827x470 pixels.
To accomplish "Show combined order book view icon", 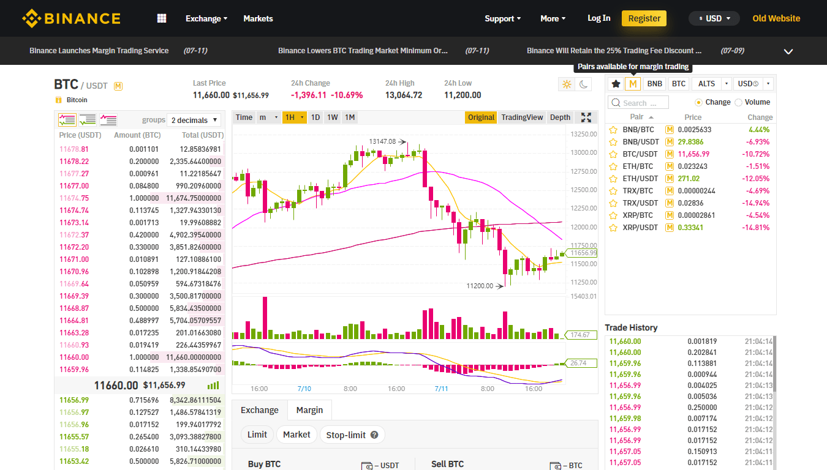I will pyautogui.click(x=67, y=120).
